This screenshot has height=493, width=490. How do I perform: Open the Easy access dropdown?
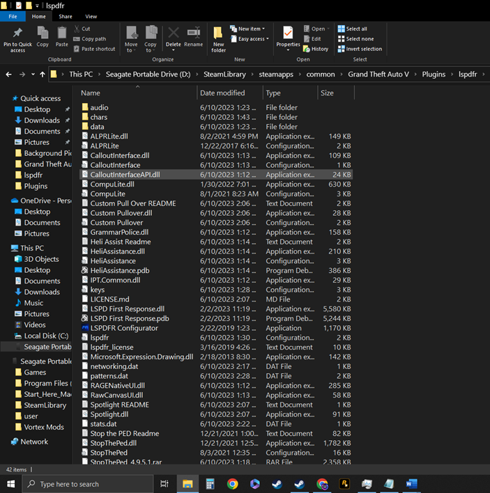[x=251, y=39]
